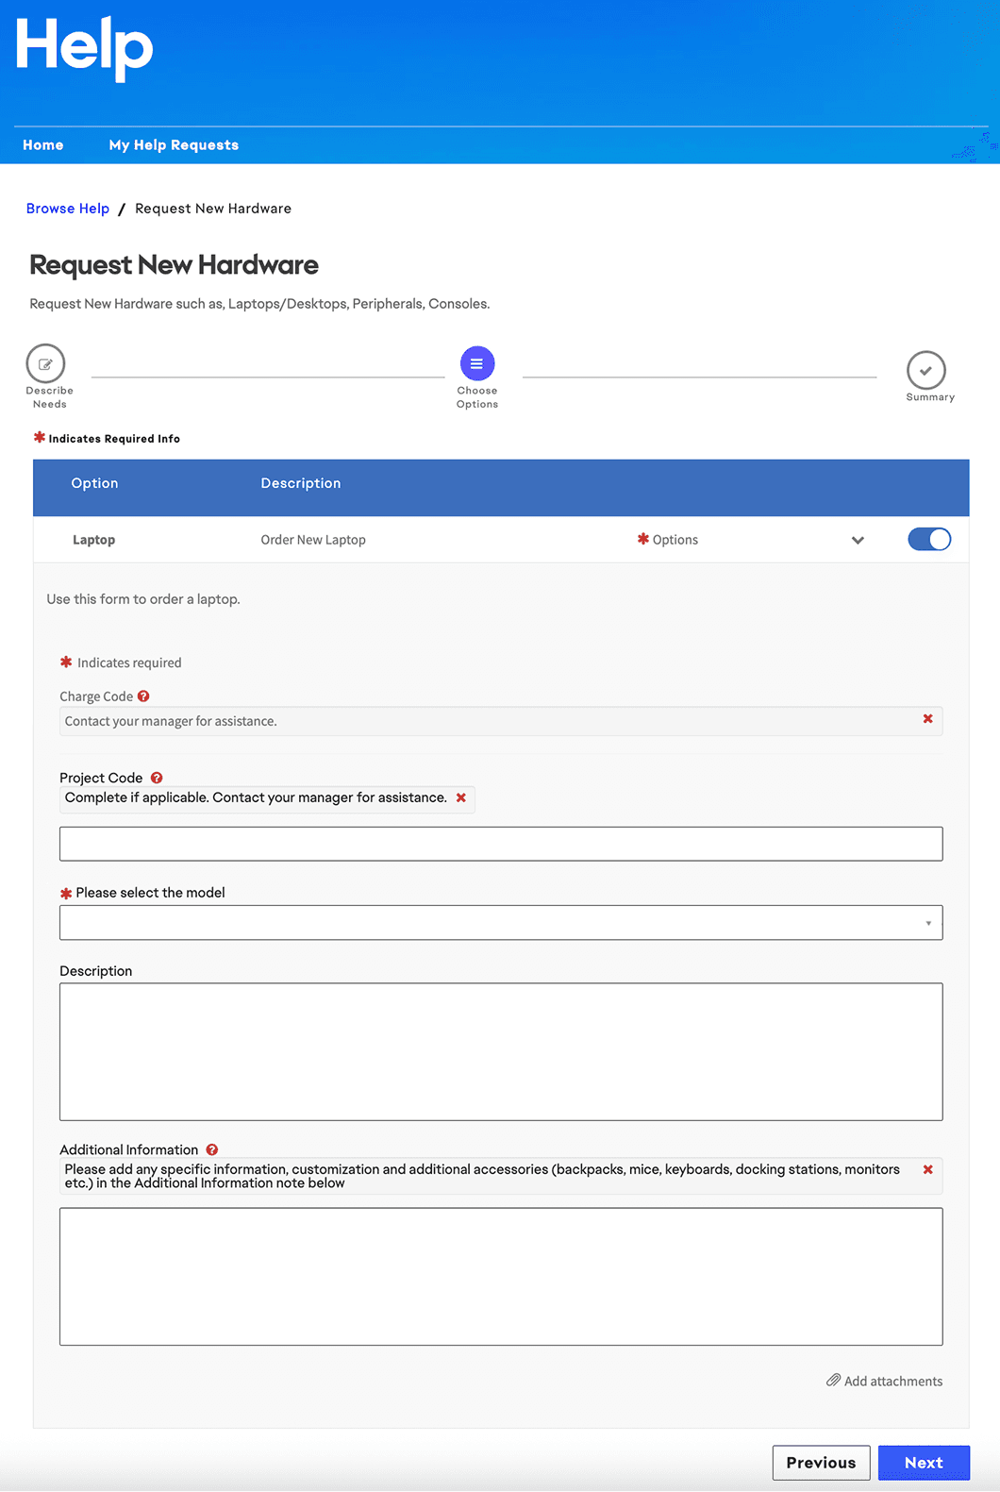Click the Choose Options step icon

[x=476, y=363]
